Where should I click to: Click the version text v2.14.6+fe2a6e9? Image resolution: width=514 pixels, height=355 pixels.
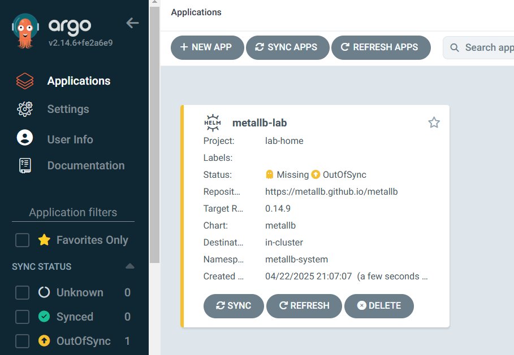[x=81, y=43]
